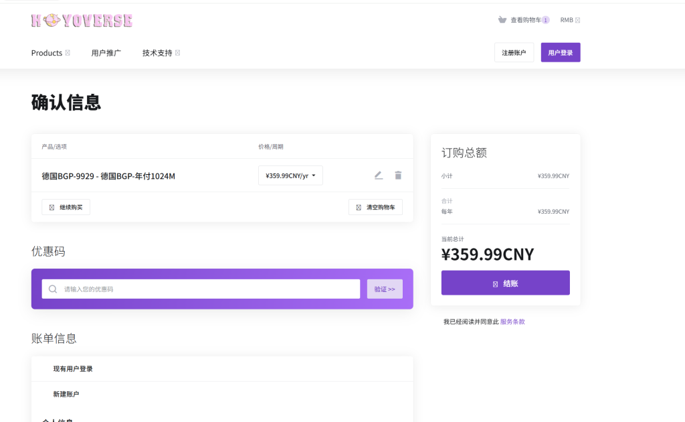Click the product name 德国BGP-9929 - 德国BGP-年付1024M
685x422 pixels.
(x=108, y=176)
